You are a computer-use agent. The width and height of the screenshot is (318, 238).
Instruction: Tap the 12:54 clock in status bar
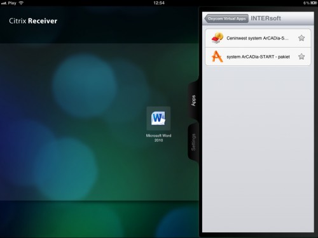[159, 3]
